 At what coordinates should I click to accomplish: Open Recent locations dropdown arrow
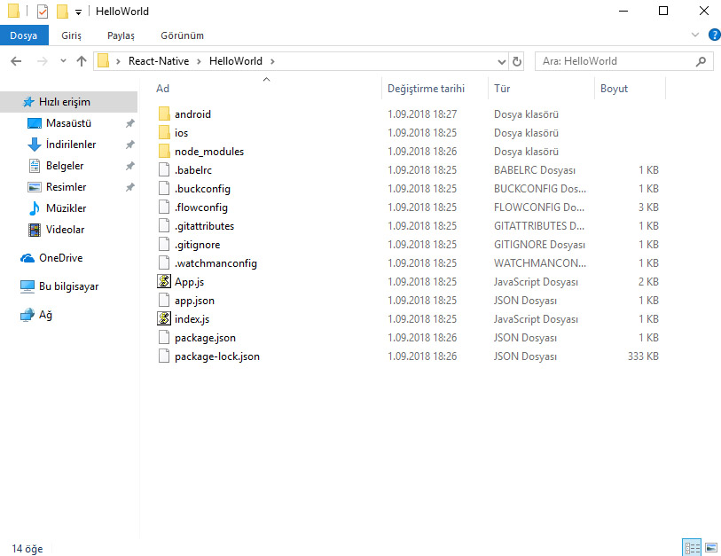(x=63, y=61)
